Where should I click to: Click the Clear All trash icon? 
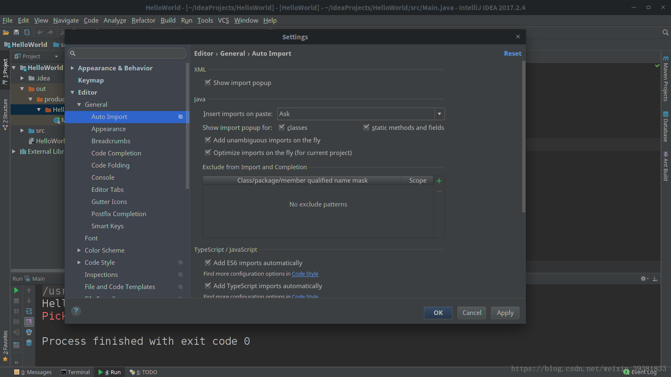click(29, 343)
